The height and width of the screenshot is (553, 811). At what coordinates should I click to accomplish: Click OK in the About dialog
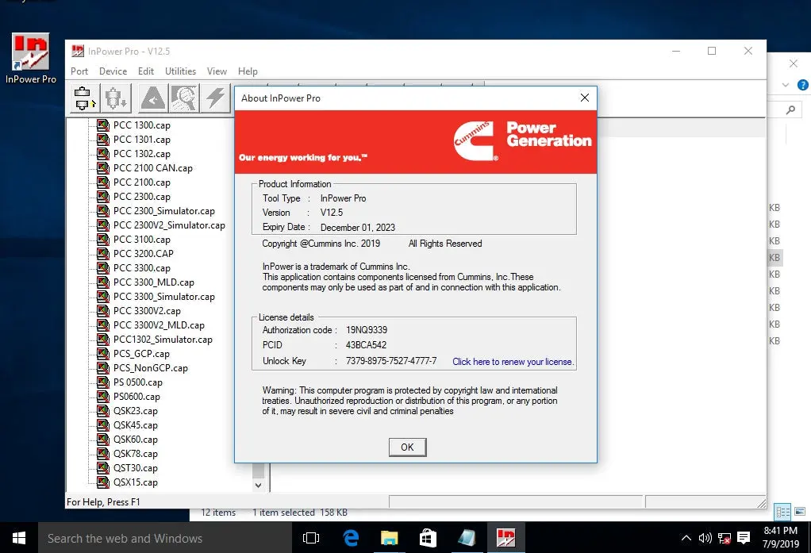point(408,447)
